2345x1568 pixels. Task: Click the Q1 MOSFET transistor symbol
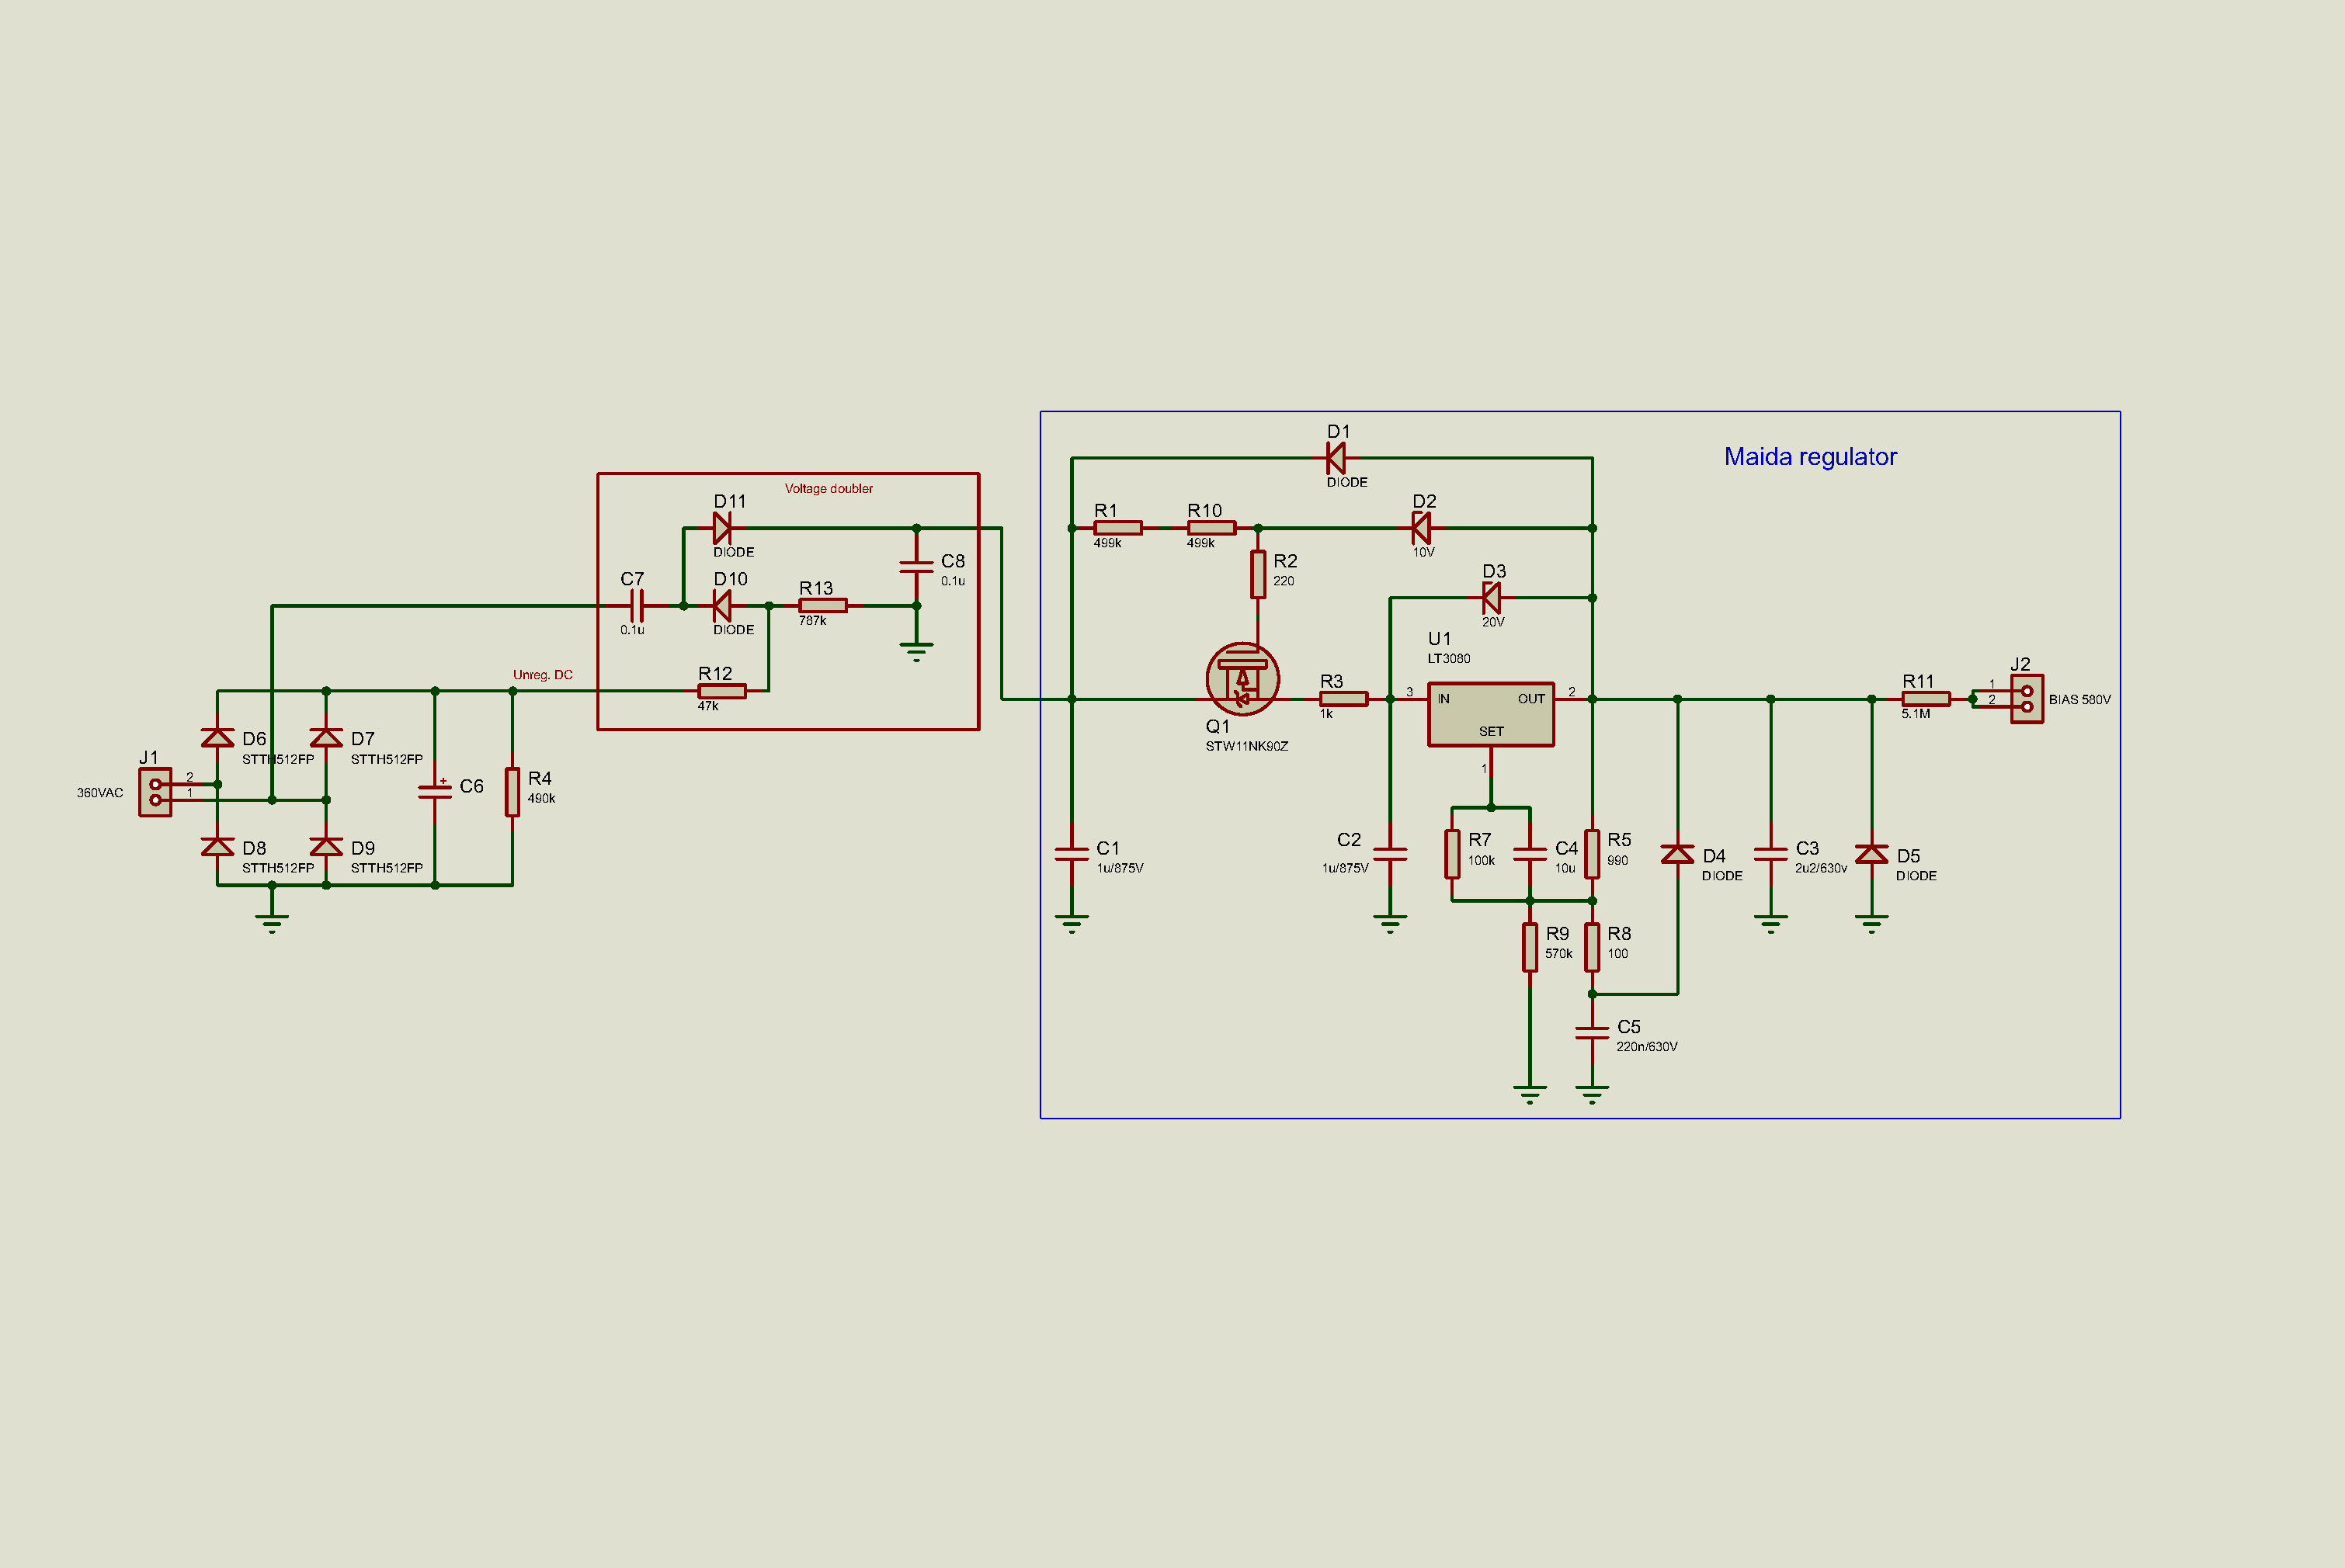[x=1242, y=679]
